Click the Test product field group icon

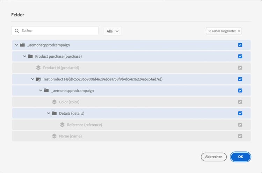tap(38, 79)
